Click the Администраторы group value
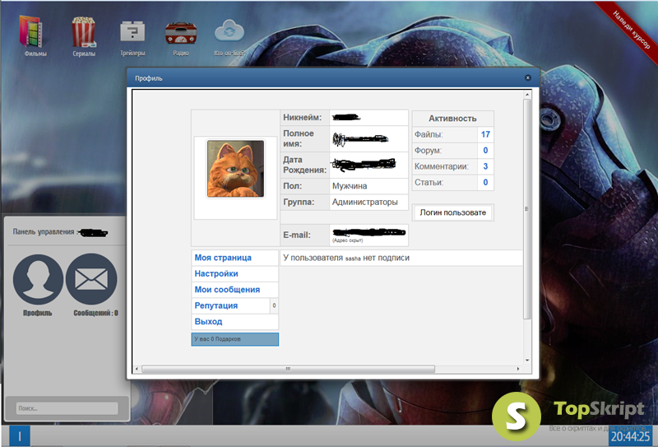 pyautogui.click(x=364, y=202)
